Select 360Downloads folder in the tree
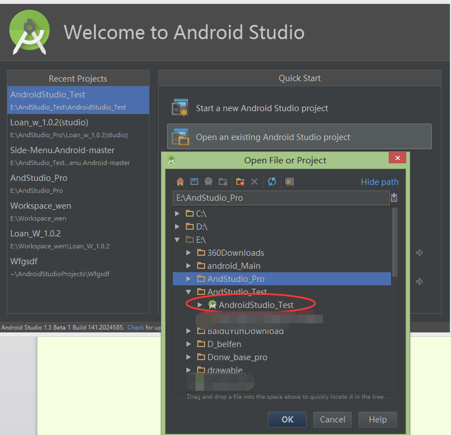The image size is (451, 435). point(235,253)
